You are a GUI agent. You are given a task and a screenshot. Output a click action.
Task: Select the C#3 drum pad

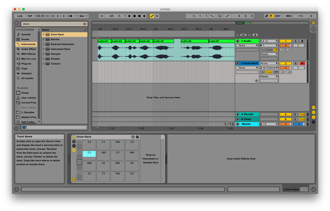(x=104, y=156)
